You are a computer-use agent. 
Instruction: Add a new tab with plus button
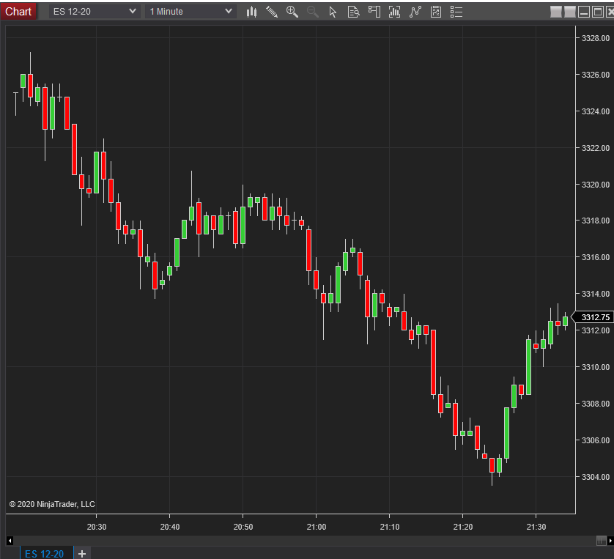click(x=82, y=554)
